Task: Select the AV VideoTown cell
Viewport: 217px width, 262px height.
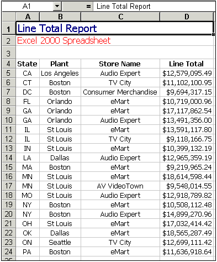Action: tap(120, 186)
